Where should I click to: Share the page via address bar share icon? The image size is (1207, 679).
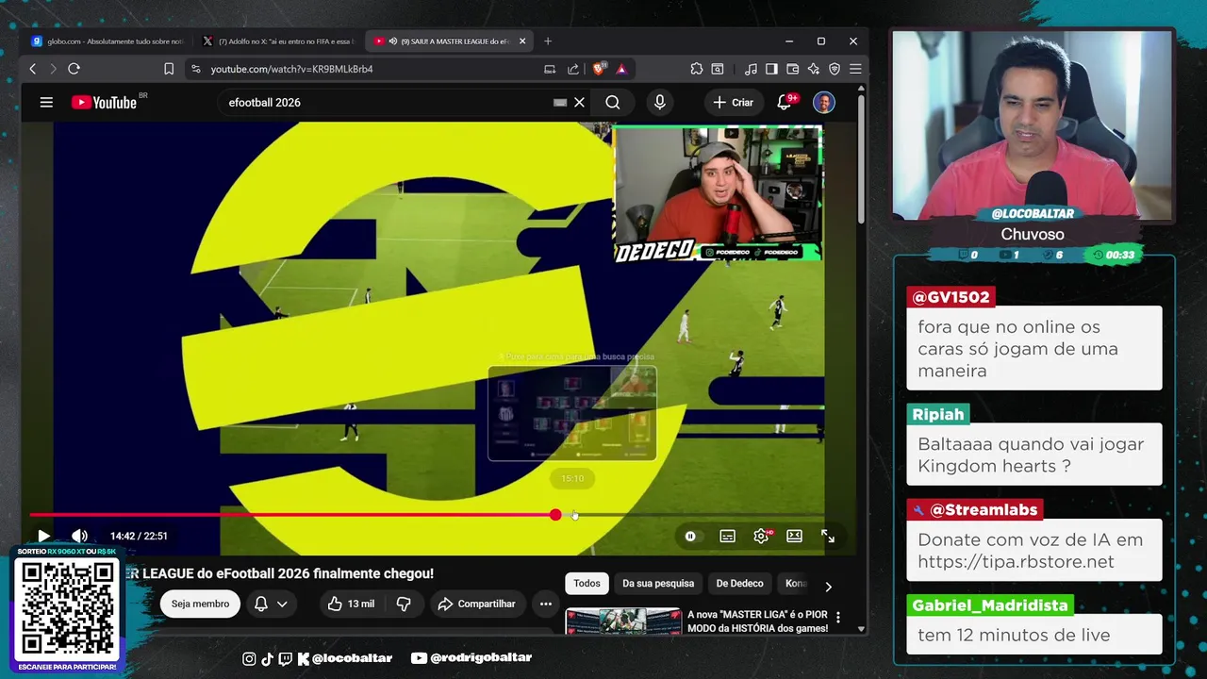[573, 69]
